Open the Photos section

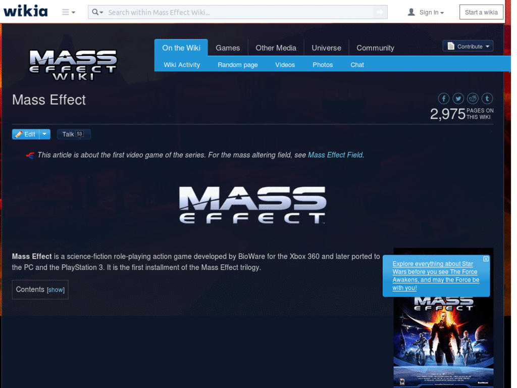323,65
